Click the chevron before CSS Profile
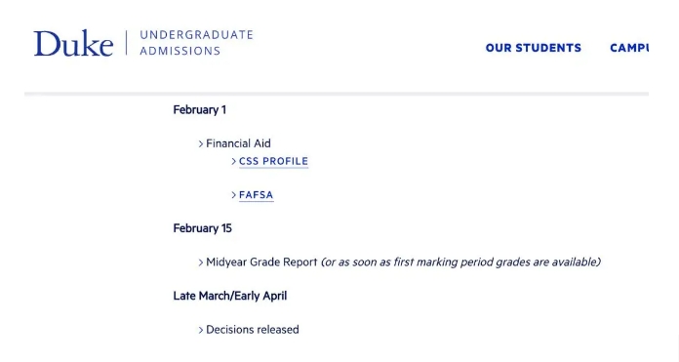The height and width of the screenshot is (362, 679). click(234, 161)
